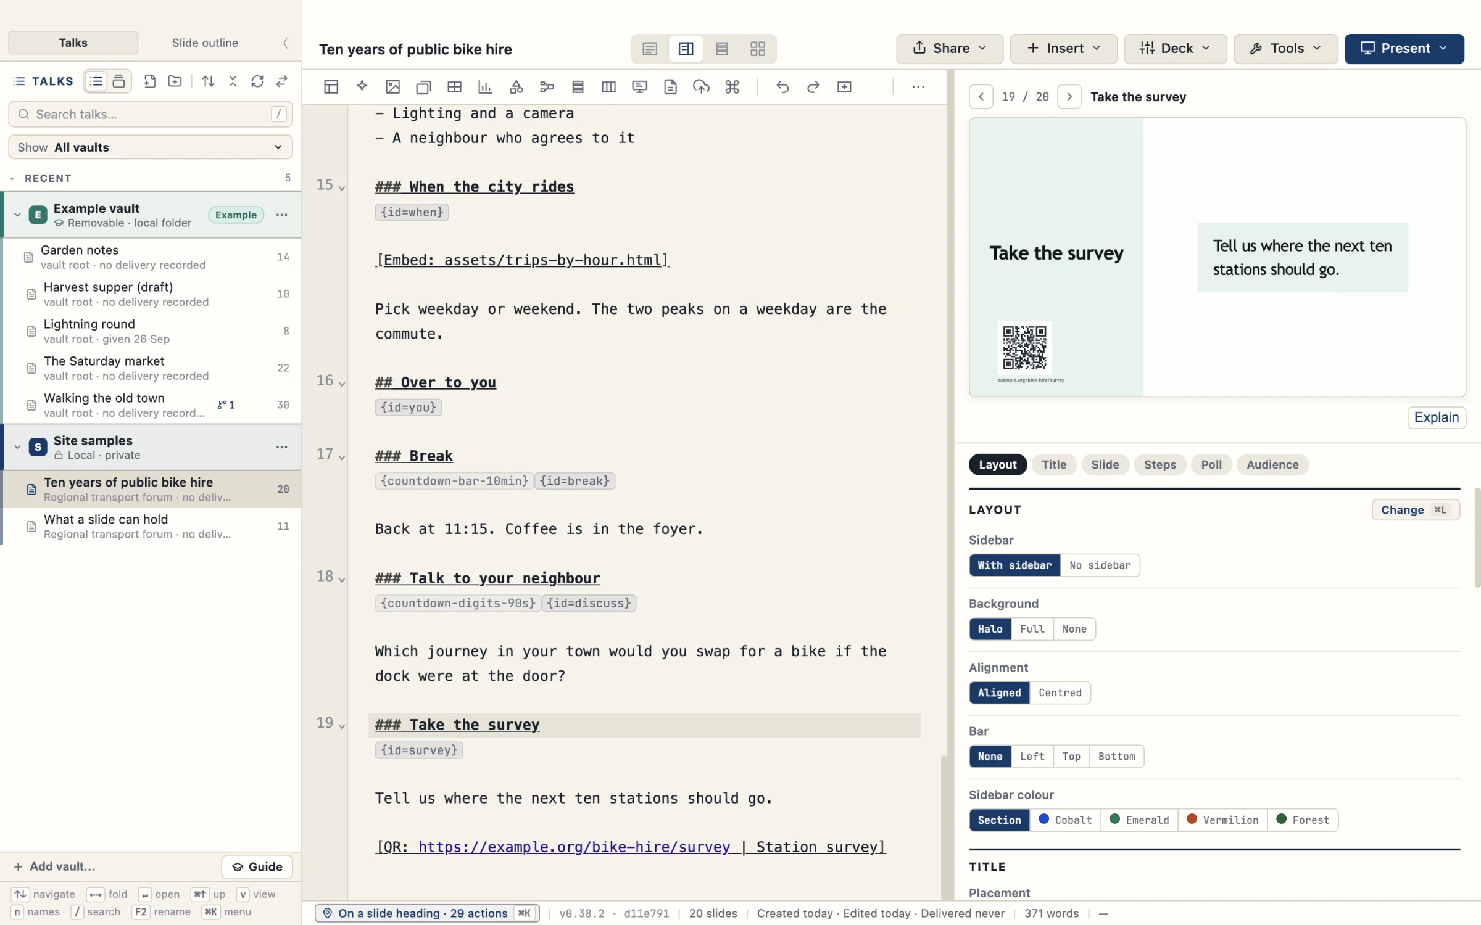Image resolution: width=1481 pixels, height=925 pixels.
Task: Choose the Vermilion sidebar colour
Action: [1222, 820]
